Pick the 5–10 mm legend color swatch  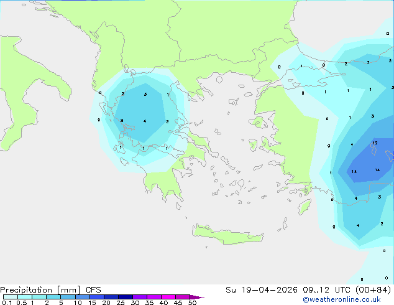coord(68,297)
